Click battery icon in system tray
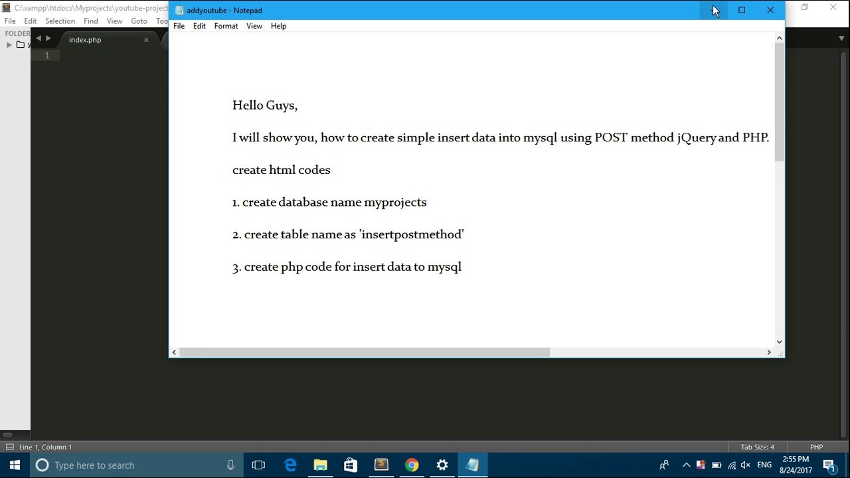Viewport: 850px width, 478px height. [717, 465]
